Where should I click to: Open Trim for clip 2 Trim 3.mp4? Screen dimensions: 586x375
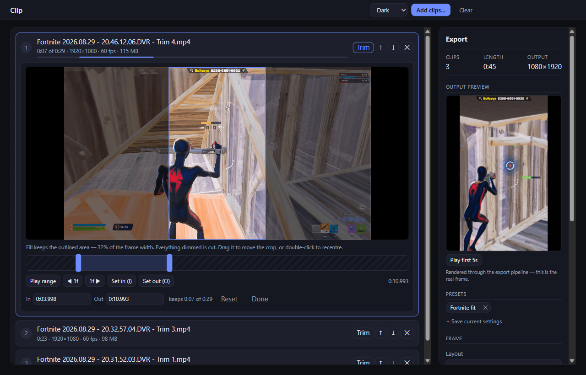point(363,333)
